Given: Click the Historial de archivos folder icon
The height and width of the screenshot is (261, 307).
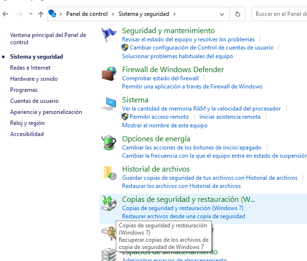Looking at the screenshot, I should (x=110, y=173).
